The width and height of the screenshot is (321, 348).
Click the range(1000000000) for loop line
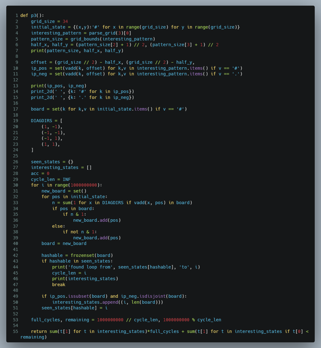pos(67,185)
